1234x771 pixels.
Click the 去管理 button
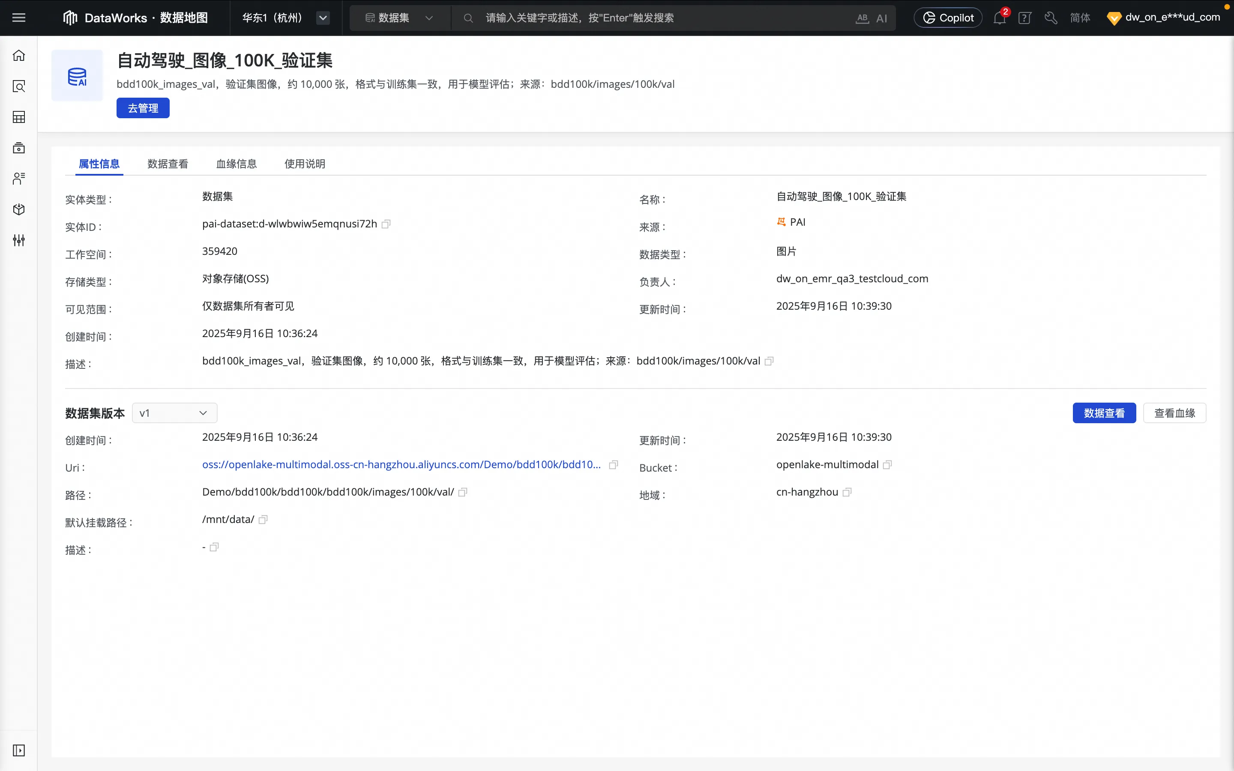143,108
